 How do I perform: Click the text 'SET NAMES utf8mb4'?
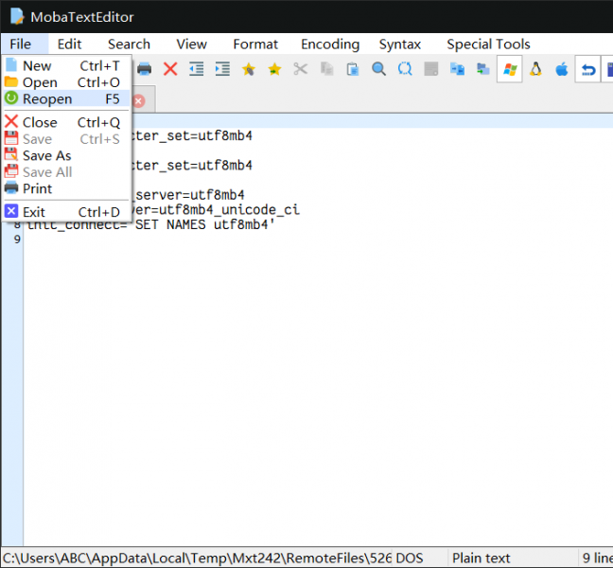point(201,225)
